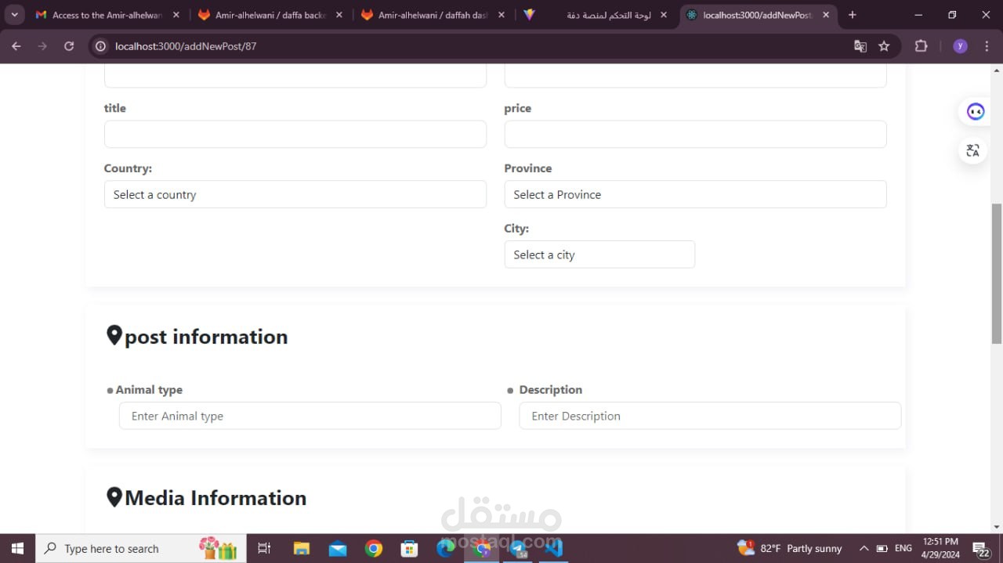Open the 'Select a Province' dropdown

tap(695, 194)
